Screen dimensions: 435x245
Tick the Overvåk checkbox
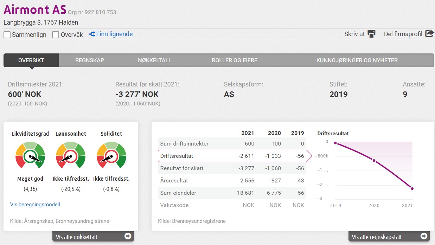pos(56,35)
